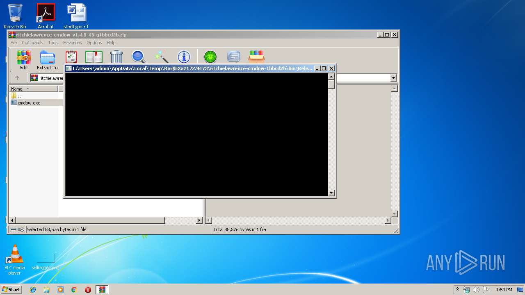Click the Delete trash bin toolbar icon
Image resolution: width=525 pixels, height=295 pixels.
pos(116,57)
